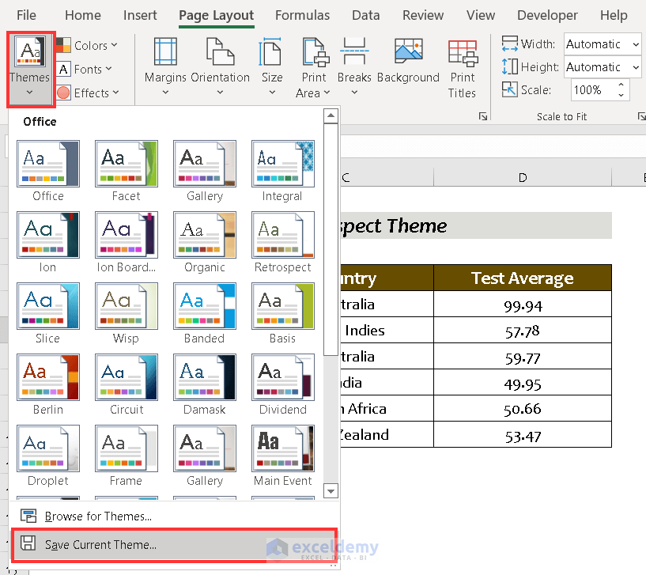Click the Background image button
The image size is (646, 575).
(408, 62)
